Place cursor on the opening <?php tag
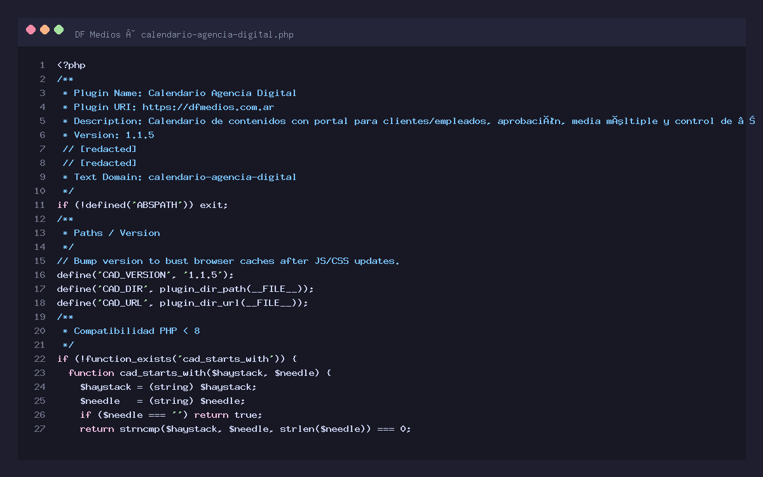The image size is (763, 477). pyautogui.click(x=71, y=65)
